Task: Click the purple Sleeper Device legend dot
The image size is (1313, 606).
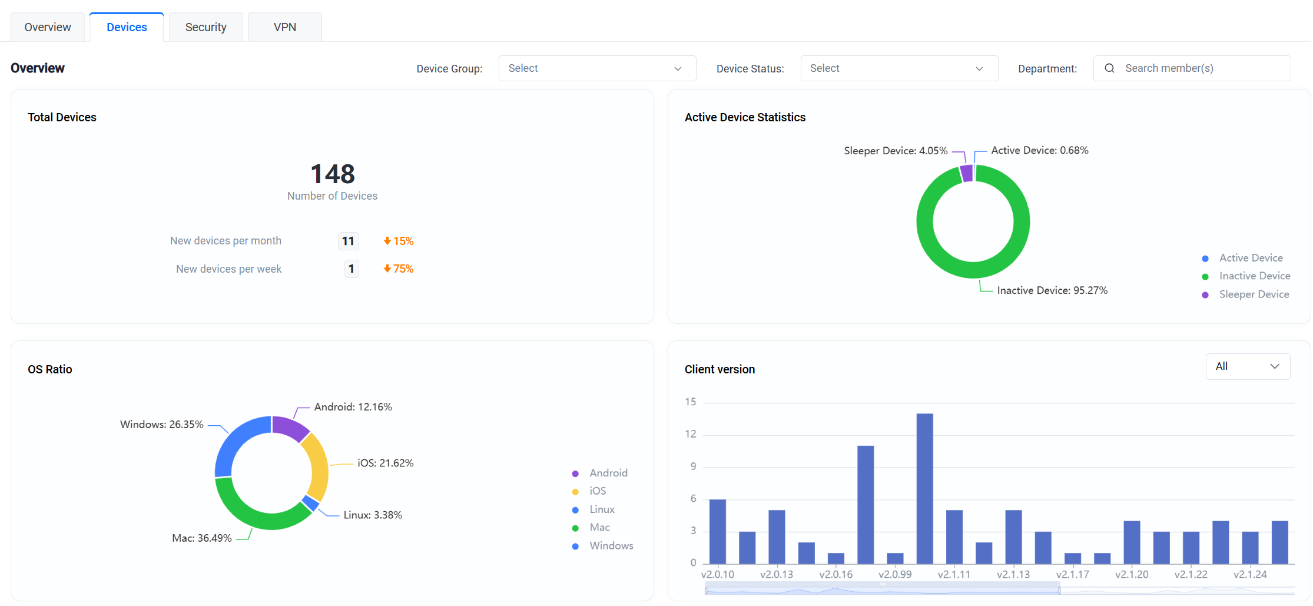Action: (x=1205, y=295)
